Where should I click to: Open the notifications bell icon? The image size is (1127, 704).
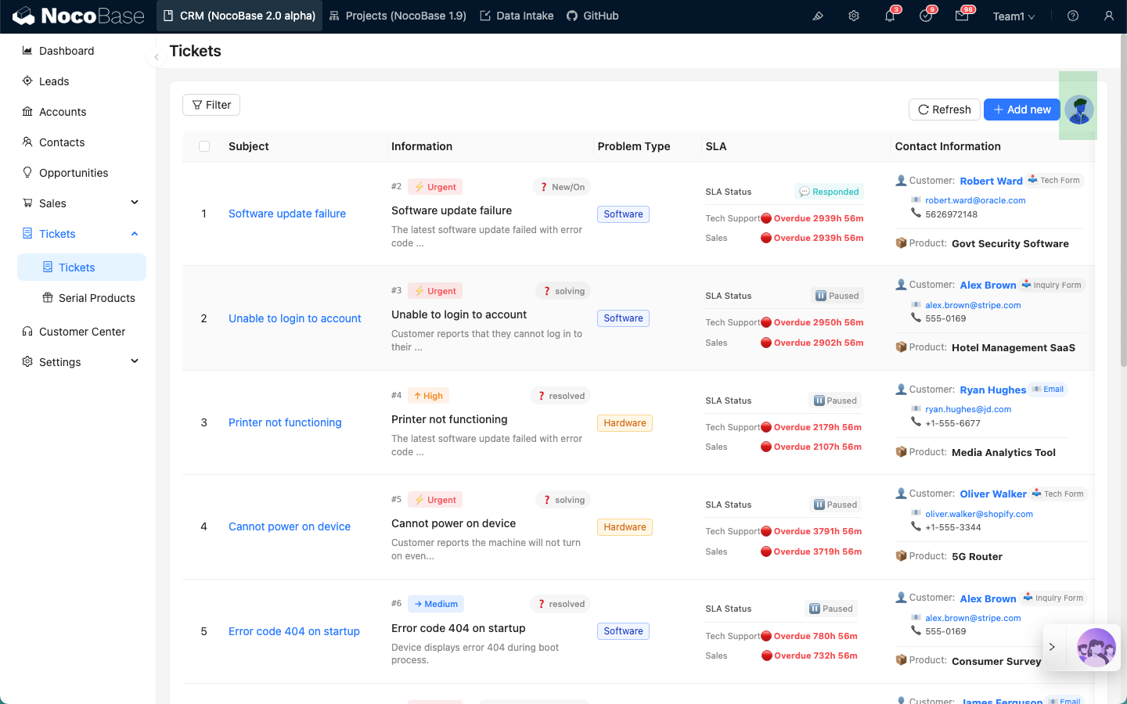tap(890, 16)
